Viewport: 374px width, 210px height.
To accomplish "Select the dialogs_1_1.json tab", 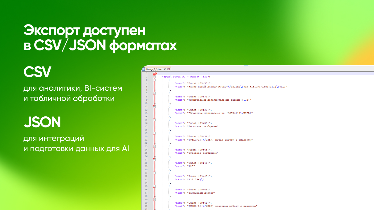I will tap(153, 69).
